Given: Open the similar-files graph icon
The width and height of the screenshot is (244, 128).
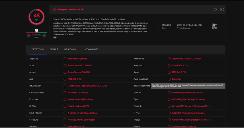Looking at the screenshot, I should [222, 9].
